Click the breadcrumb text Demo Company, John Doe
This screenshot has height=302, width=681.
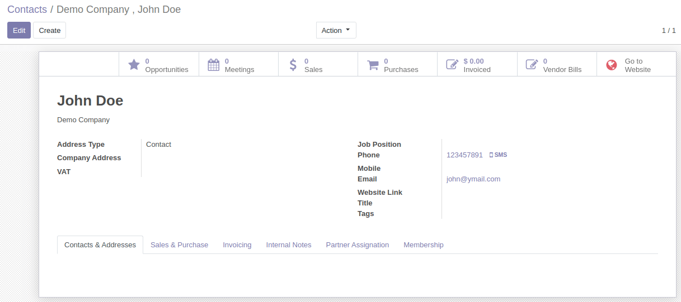point(119,9)
